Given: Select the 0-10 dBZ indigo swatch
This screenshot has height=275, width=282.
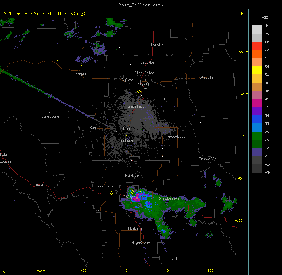Looking at the screenshot, I should point(257,152).
